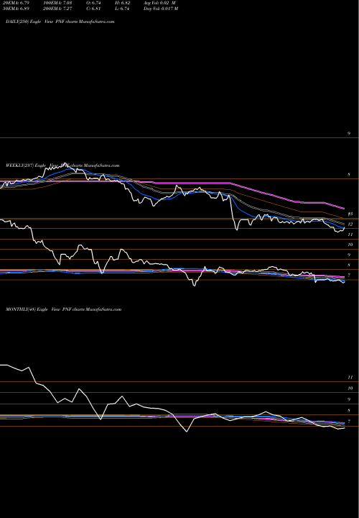Click the 200EMA: 7.27 value

tap(57, 9)
